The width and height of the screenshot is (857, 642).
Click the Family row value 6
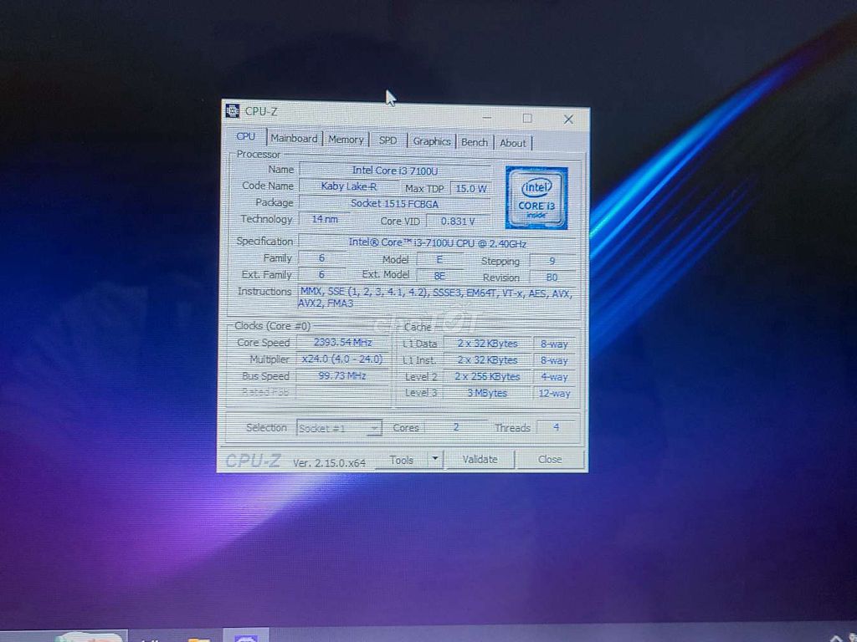pyautogui.click(x=322, y=258)
